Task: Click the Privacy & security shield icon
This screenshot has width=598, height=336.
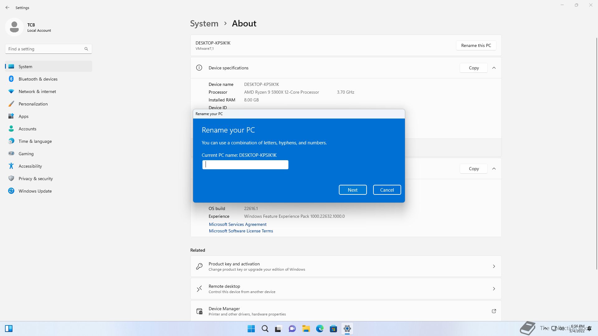Action: coord(11,179)
